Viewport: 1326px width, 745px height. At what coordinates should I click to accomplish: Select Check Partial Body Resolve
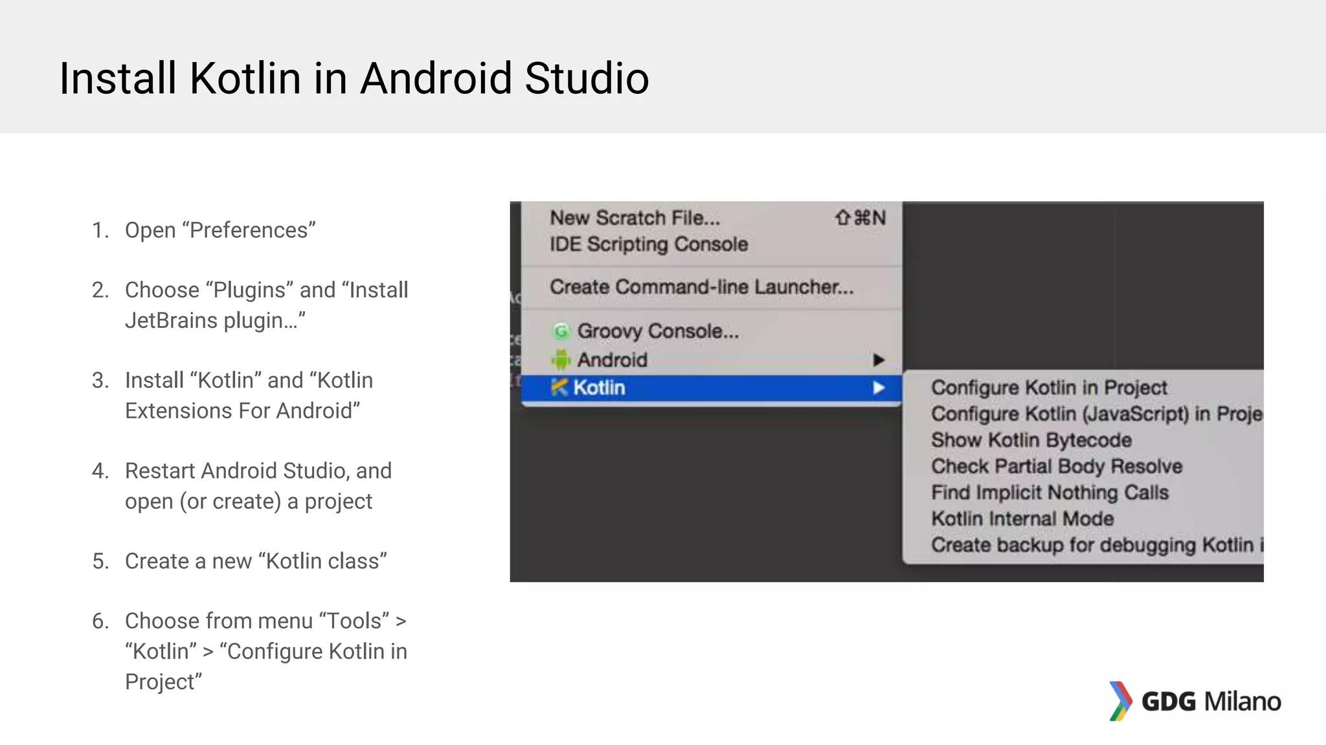coord(1083,466)
